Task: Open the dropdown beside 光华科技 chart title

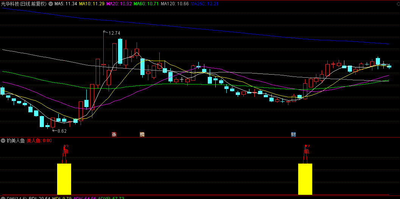Action: 51,4
